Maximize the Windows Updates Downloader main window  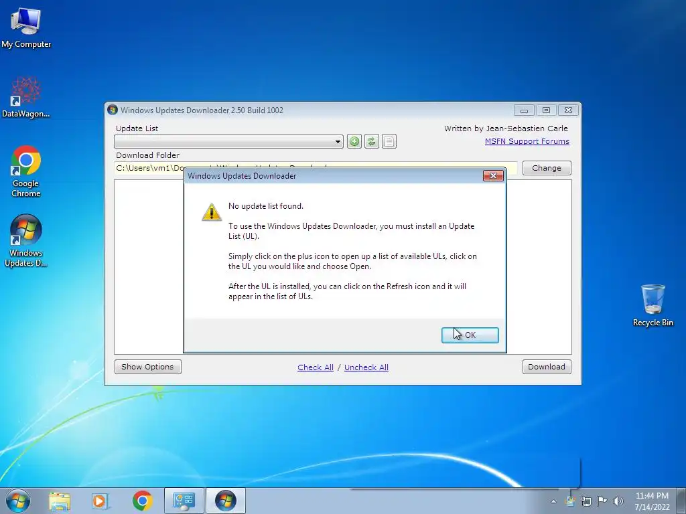[x=546, y=110]
